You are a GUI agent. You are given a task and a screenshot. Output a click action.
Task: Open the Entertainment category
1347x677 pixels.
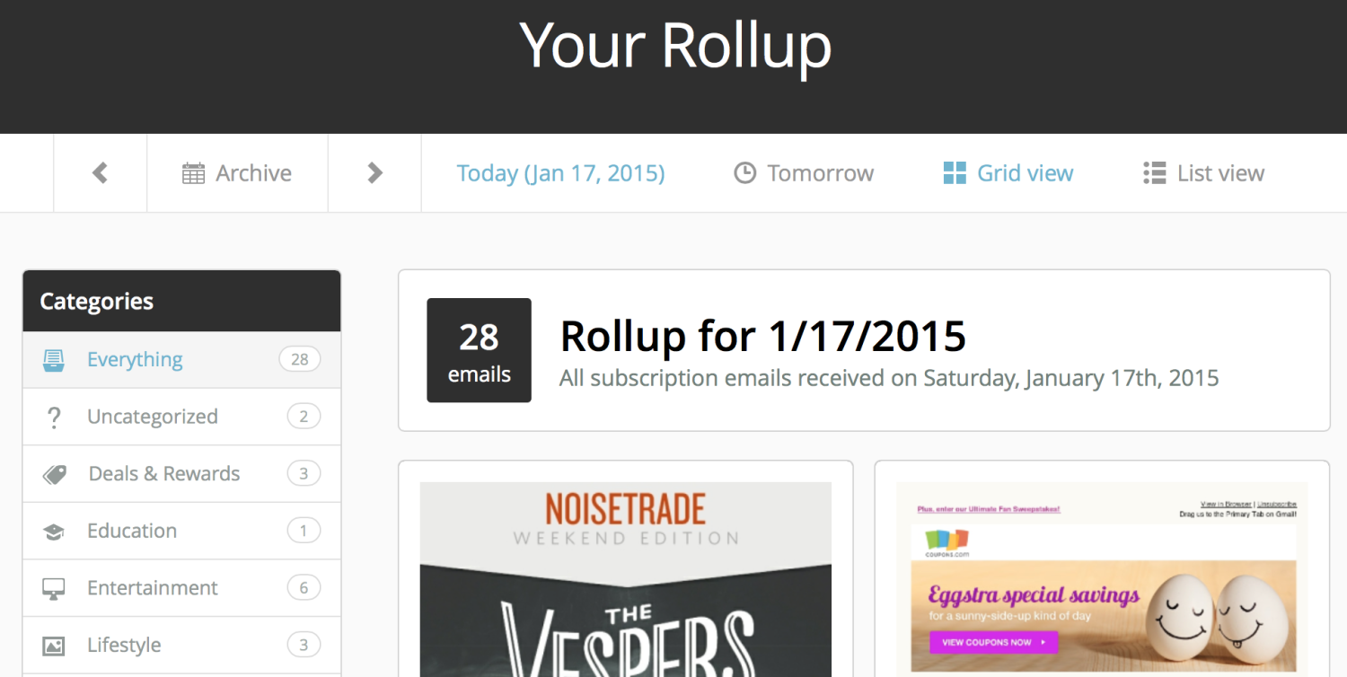tap(181, 588)
